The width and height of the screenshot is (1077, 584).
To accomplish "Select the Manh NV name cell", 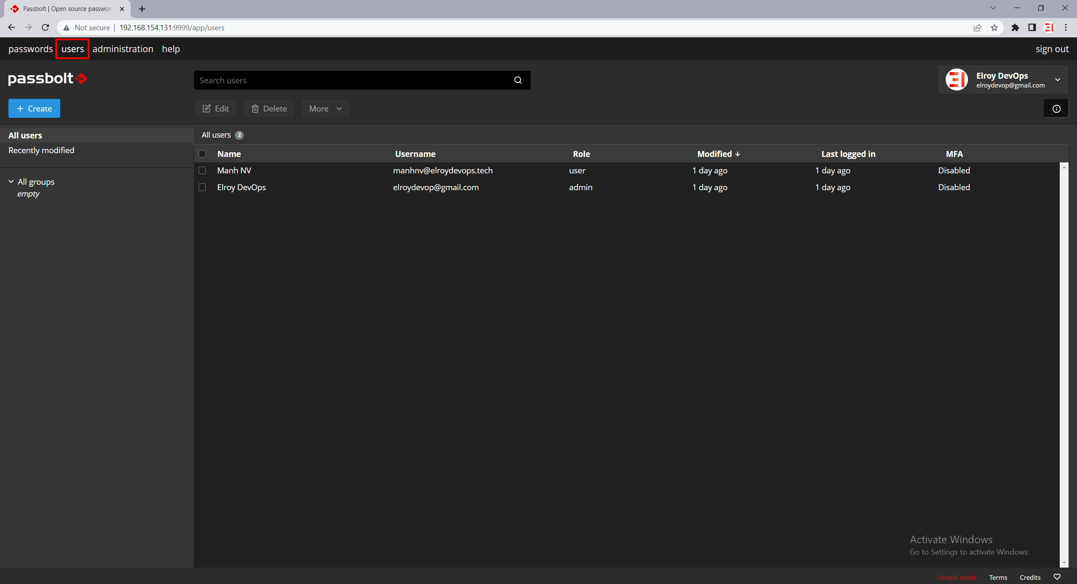I will click(x=234, y=170).
